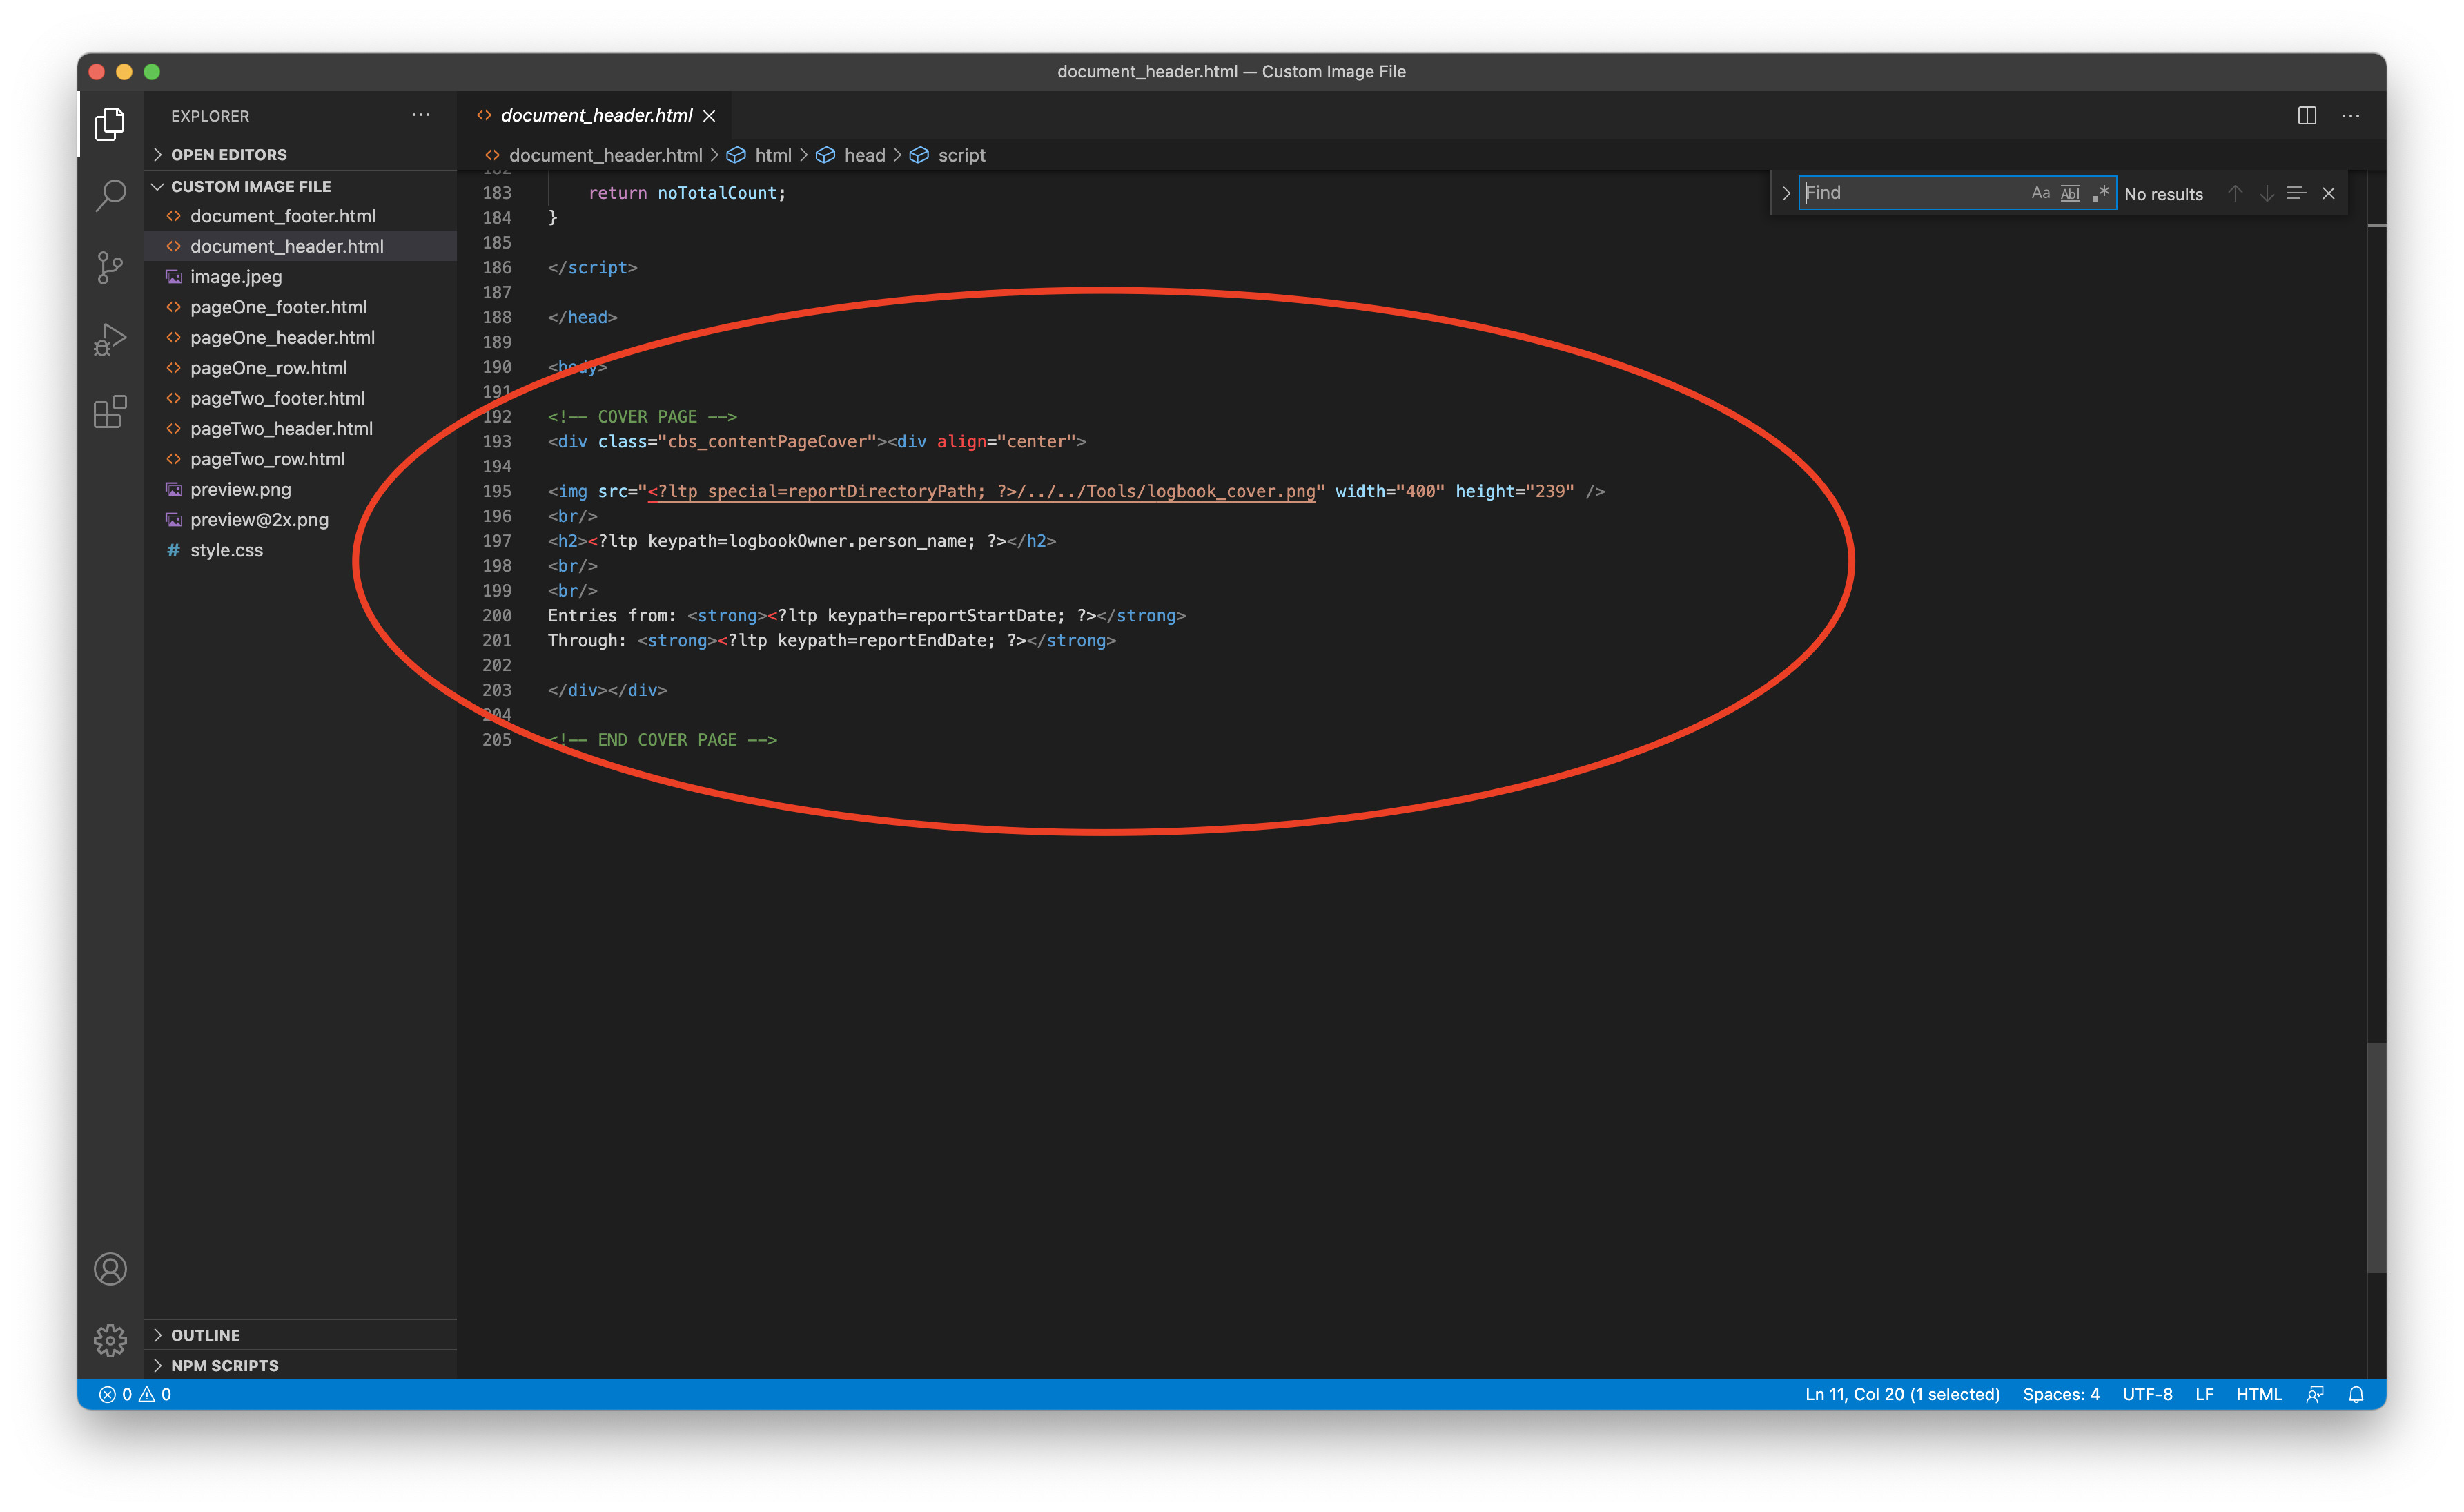
Task: Click the feedback icon in status bar
Action: (x=2315, y=1394)
